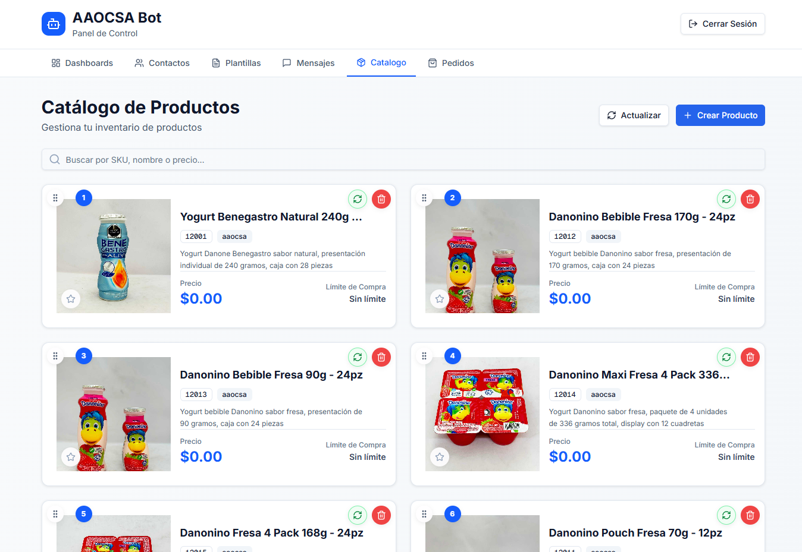Viewport: 802px width, 552px height.
Task: Click the red trash icon on product 3
Action: click(381, 357)
